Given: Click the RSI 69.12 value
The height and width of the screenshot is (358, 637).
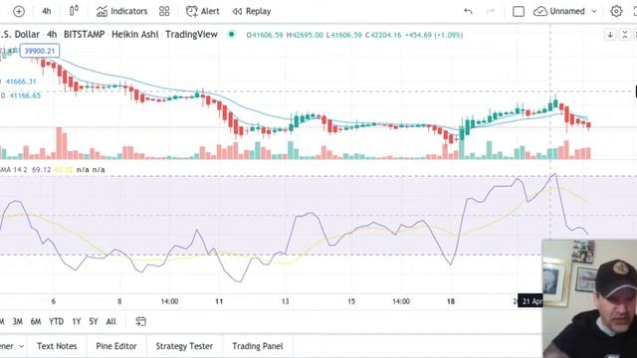Looking at the screenshot, I should point(42,170).
